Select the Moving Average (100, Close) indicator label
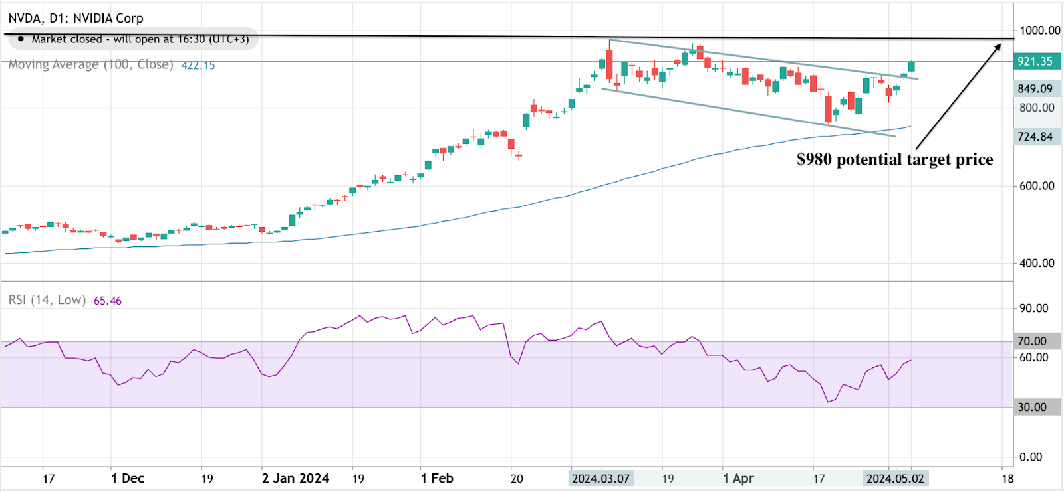Screen dimensions: 1064x492 [90, 64]
